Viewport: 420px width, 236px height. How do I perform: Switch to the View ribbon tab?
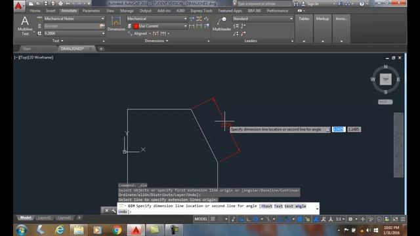(110, 10)
